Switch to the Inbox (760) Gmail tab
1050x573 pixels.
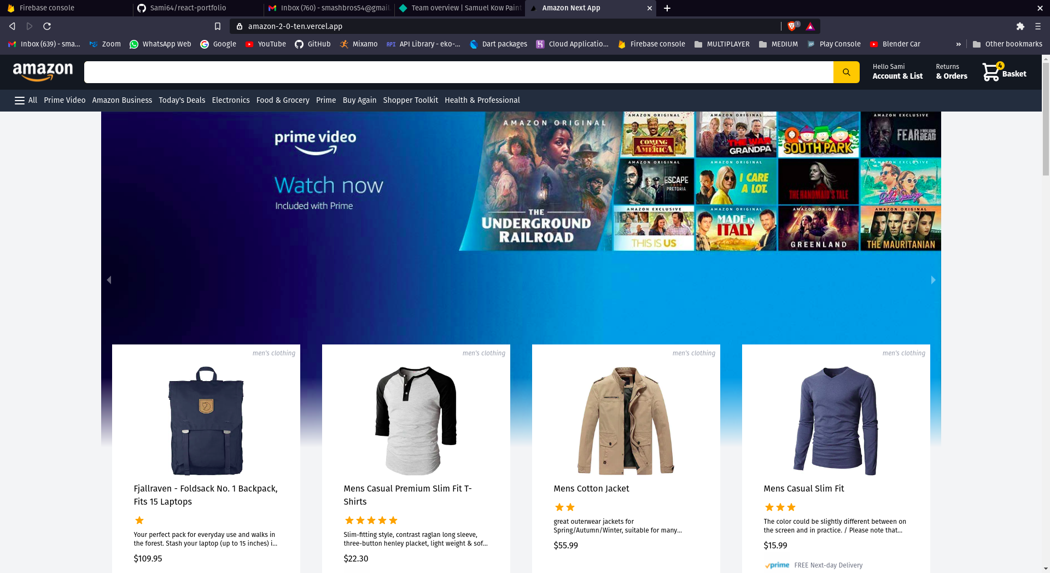pos(328,8)
